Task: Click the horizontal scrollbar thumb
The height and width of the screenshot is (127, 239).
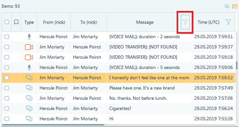Action: (53, 125)
